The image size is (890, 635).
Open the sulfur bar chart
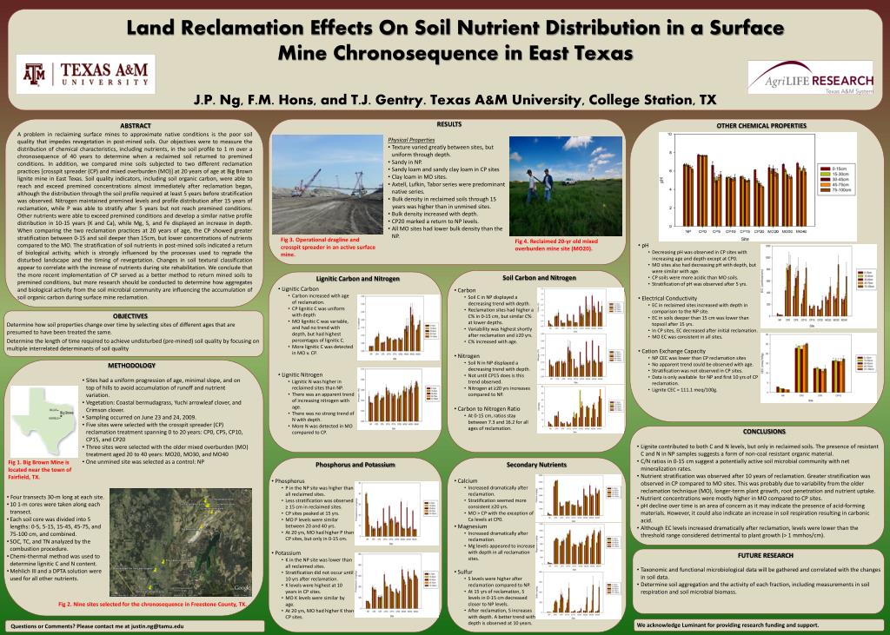pyautogui.click(x=580, y=593)
